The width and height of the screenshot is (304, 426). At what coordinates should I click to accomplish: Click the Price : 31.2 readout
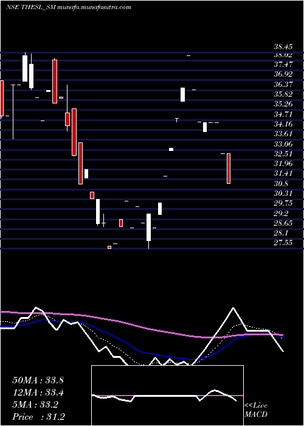pyautogui.click(x=38, y=417)
